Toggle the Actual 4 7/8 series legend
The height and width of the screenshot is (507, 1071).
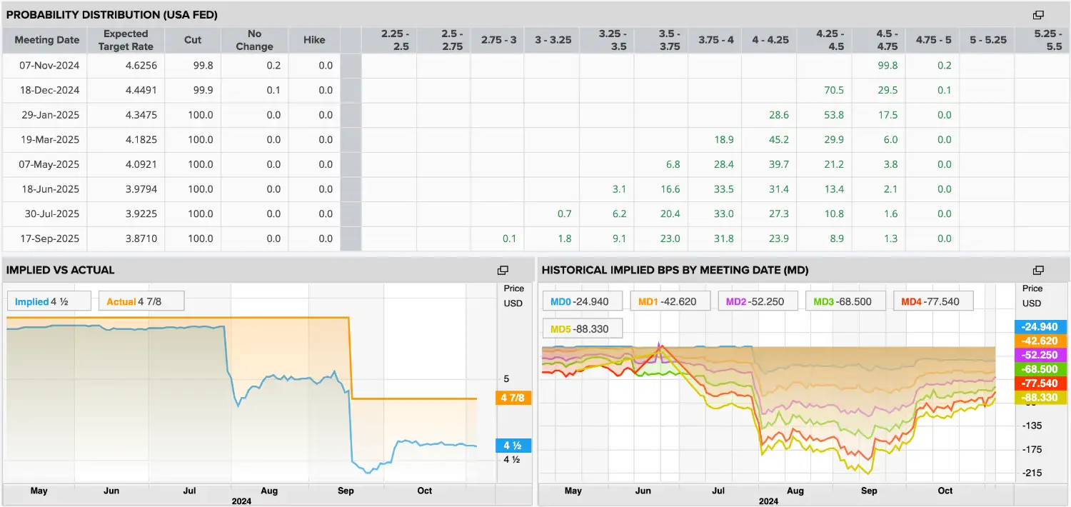[141, 301]
